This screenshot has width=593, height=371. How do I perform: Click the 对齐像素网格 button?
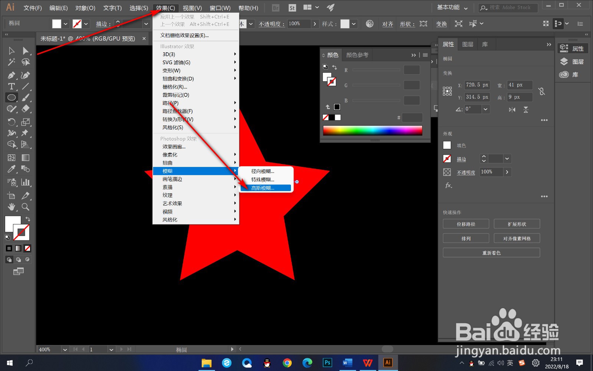point(517,239)
